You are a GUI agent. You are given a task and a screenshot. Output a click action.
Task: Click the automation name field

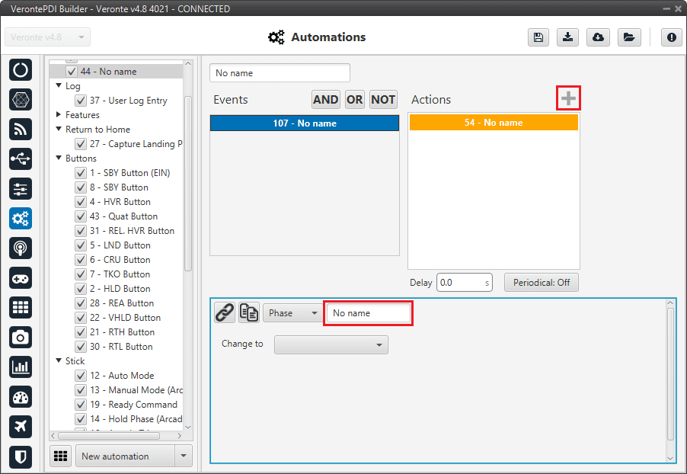(280, 73)
